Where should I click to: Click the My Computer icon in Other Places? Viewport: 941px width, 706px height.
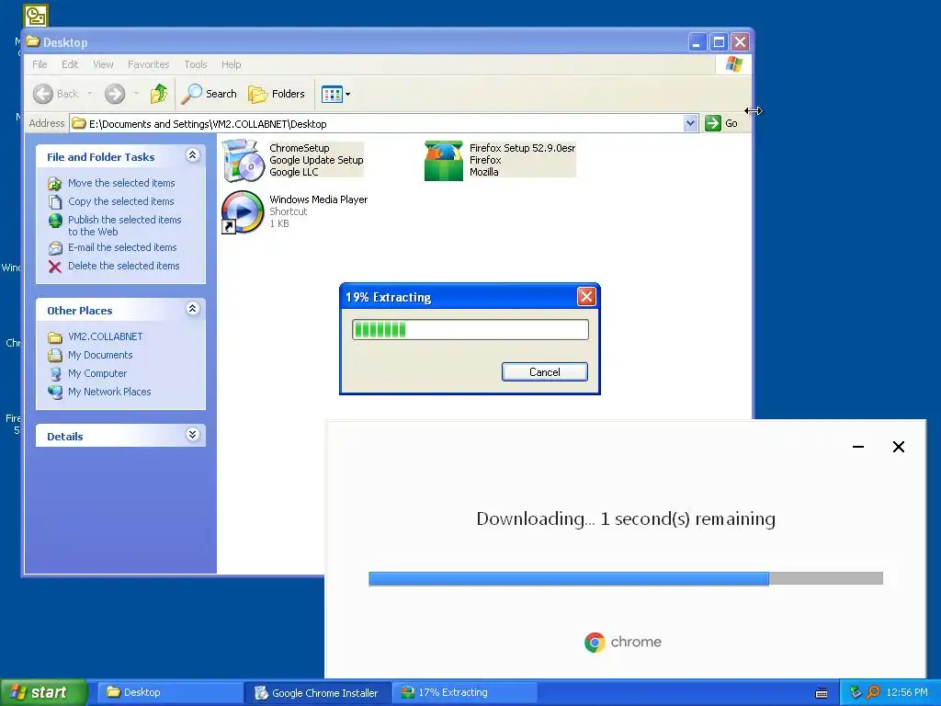[x=54, y=374]
